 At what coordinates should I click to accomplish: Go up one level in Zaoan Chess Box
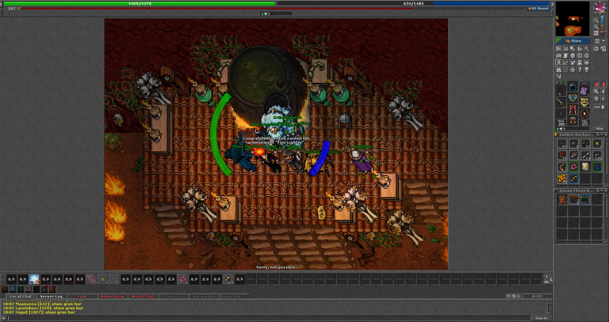pyautogui.click(x=598, y=191)
